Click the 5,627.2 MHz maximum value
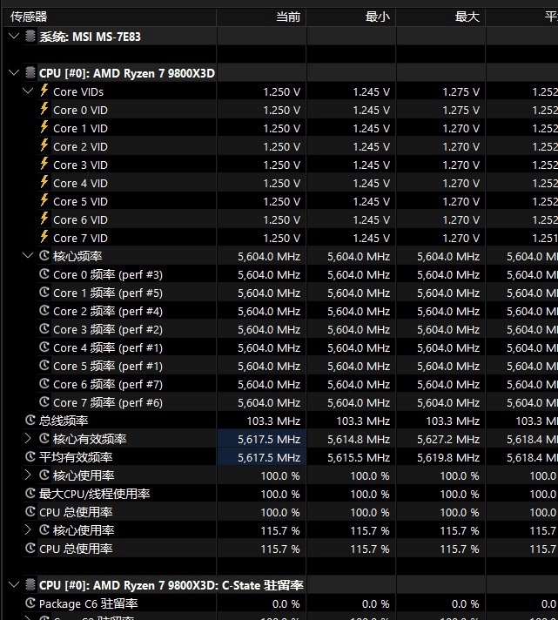The height and width of the screenshot is (620, 558). [x=448, y=439]
